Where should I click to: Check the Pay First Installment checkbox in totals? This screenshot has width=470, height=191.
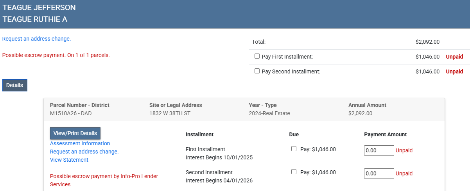coord(257,56)
